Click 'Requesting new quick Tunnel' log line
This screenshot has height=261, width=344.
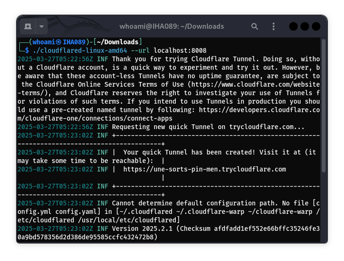(208, 127)
